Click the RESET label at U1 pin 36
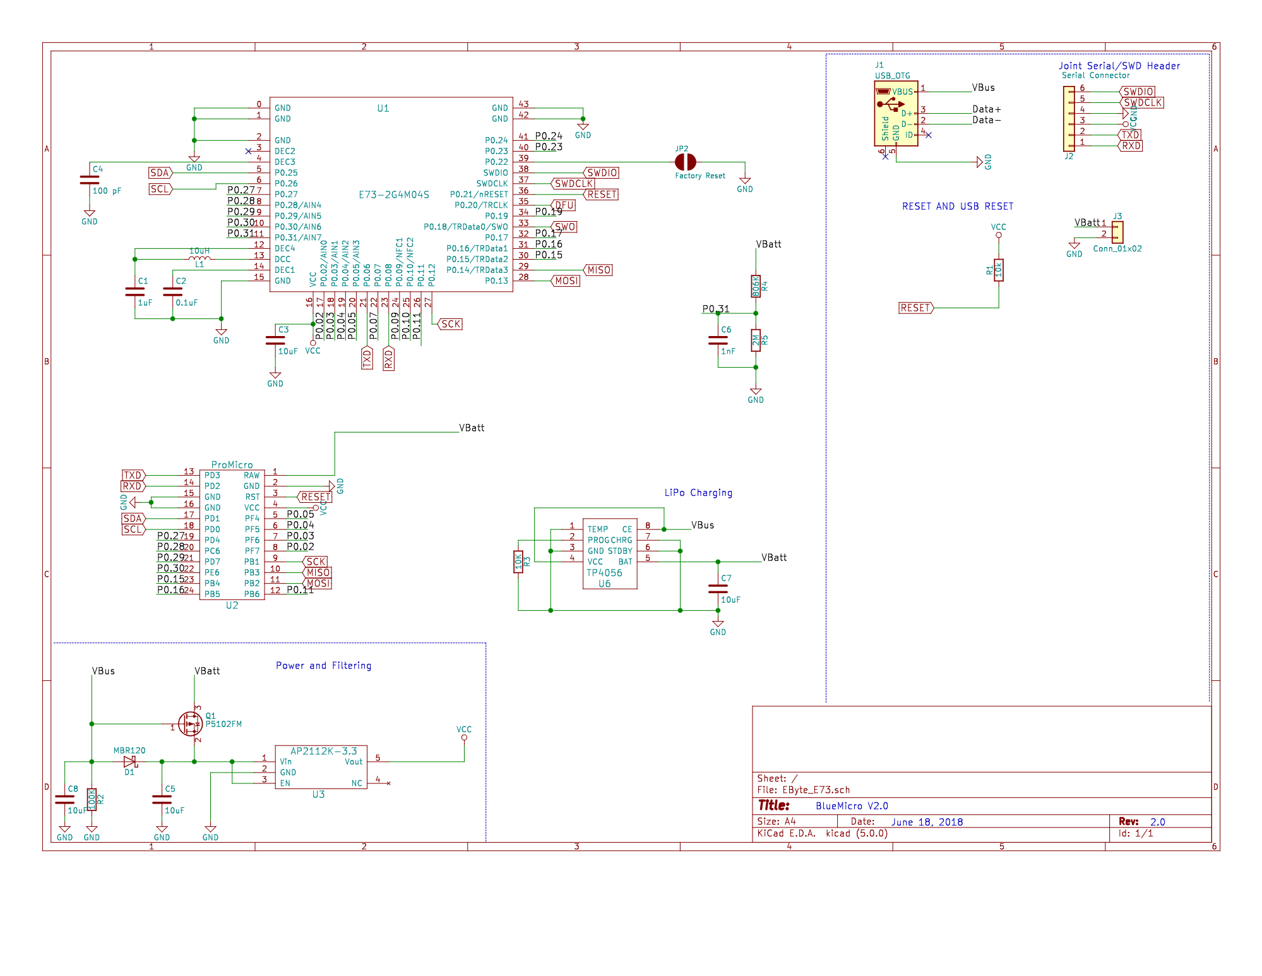This screenshot has width=1262, height=976. pos(601,195)
